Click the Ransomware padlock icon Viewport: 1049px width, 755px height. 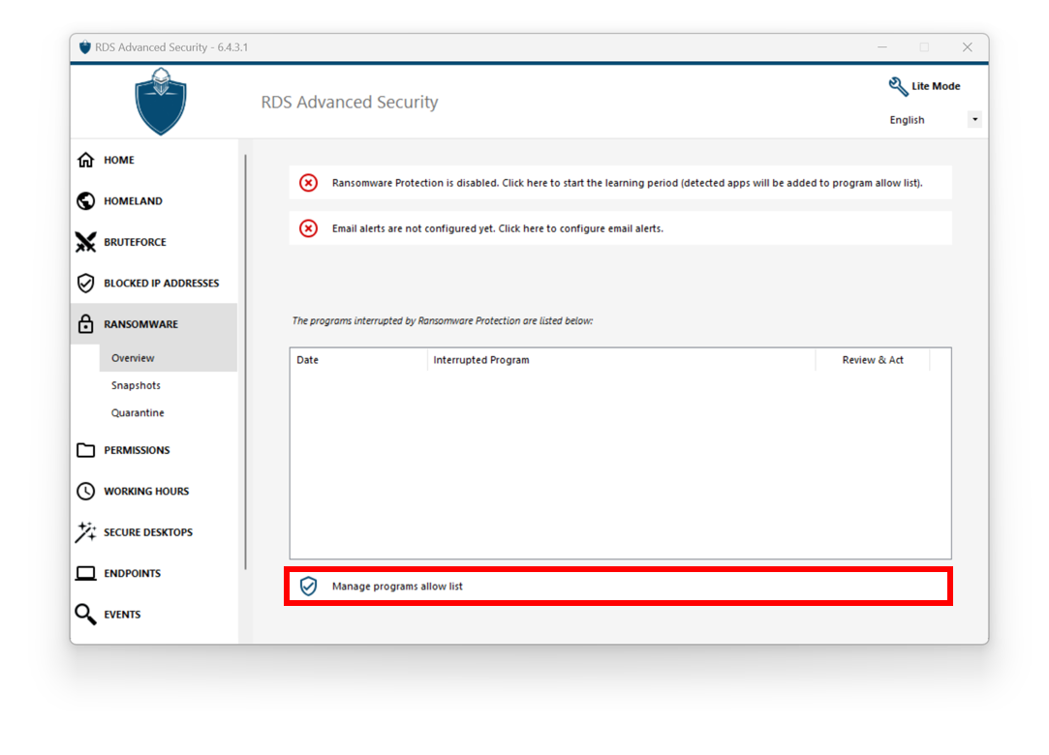(85, 323)
